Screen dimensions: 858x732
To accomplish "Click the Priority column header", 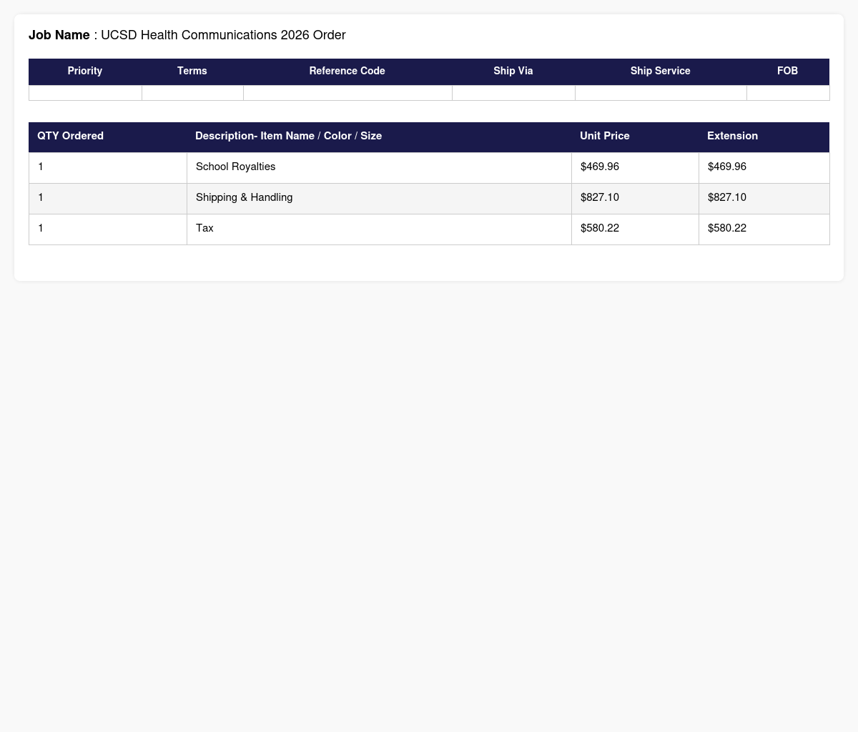I will coord(85,71).
